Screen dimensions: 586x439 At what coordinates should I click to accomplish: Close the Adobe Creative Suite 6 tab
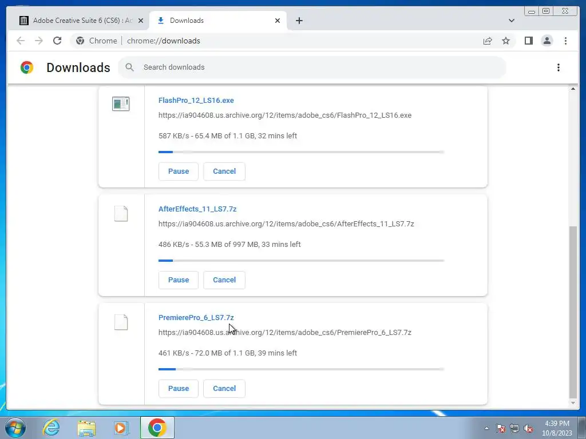pos(141,21)
